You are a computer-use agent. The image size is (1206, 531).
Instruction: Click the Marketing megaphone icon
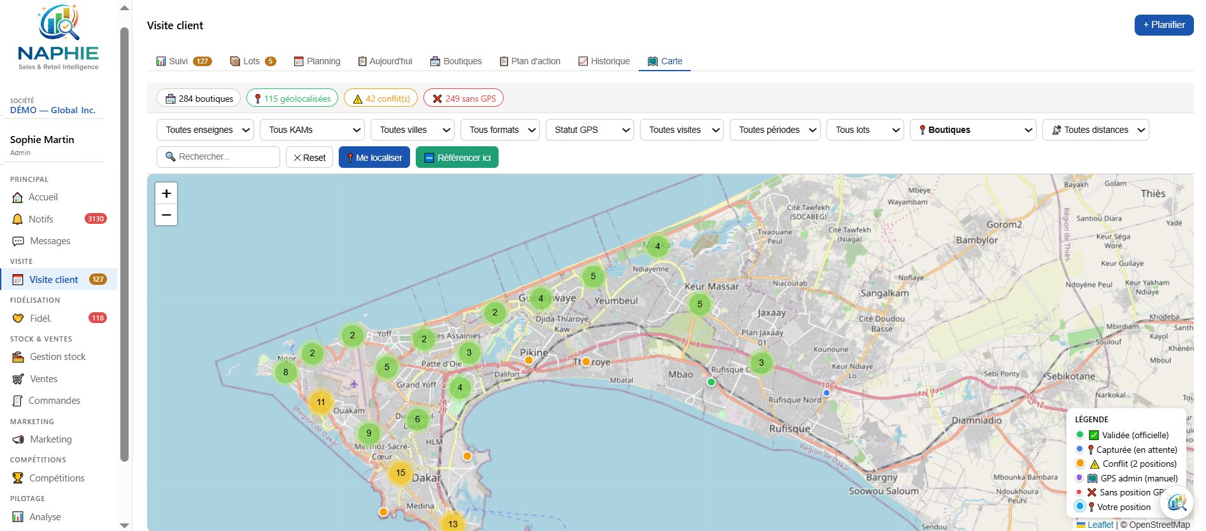(x=18, y=439)
